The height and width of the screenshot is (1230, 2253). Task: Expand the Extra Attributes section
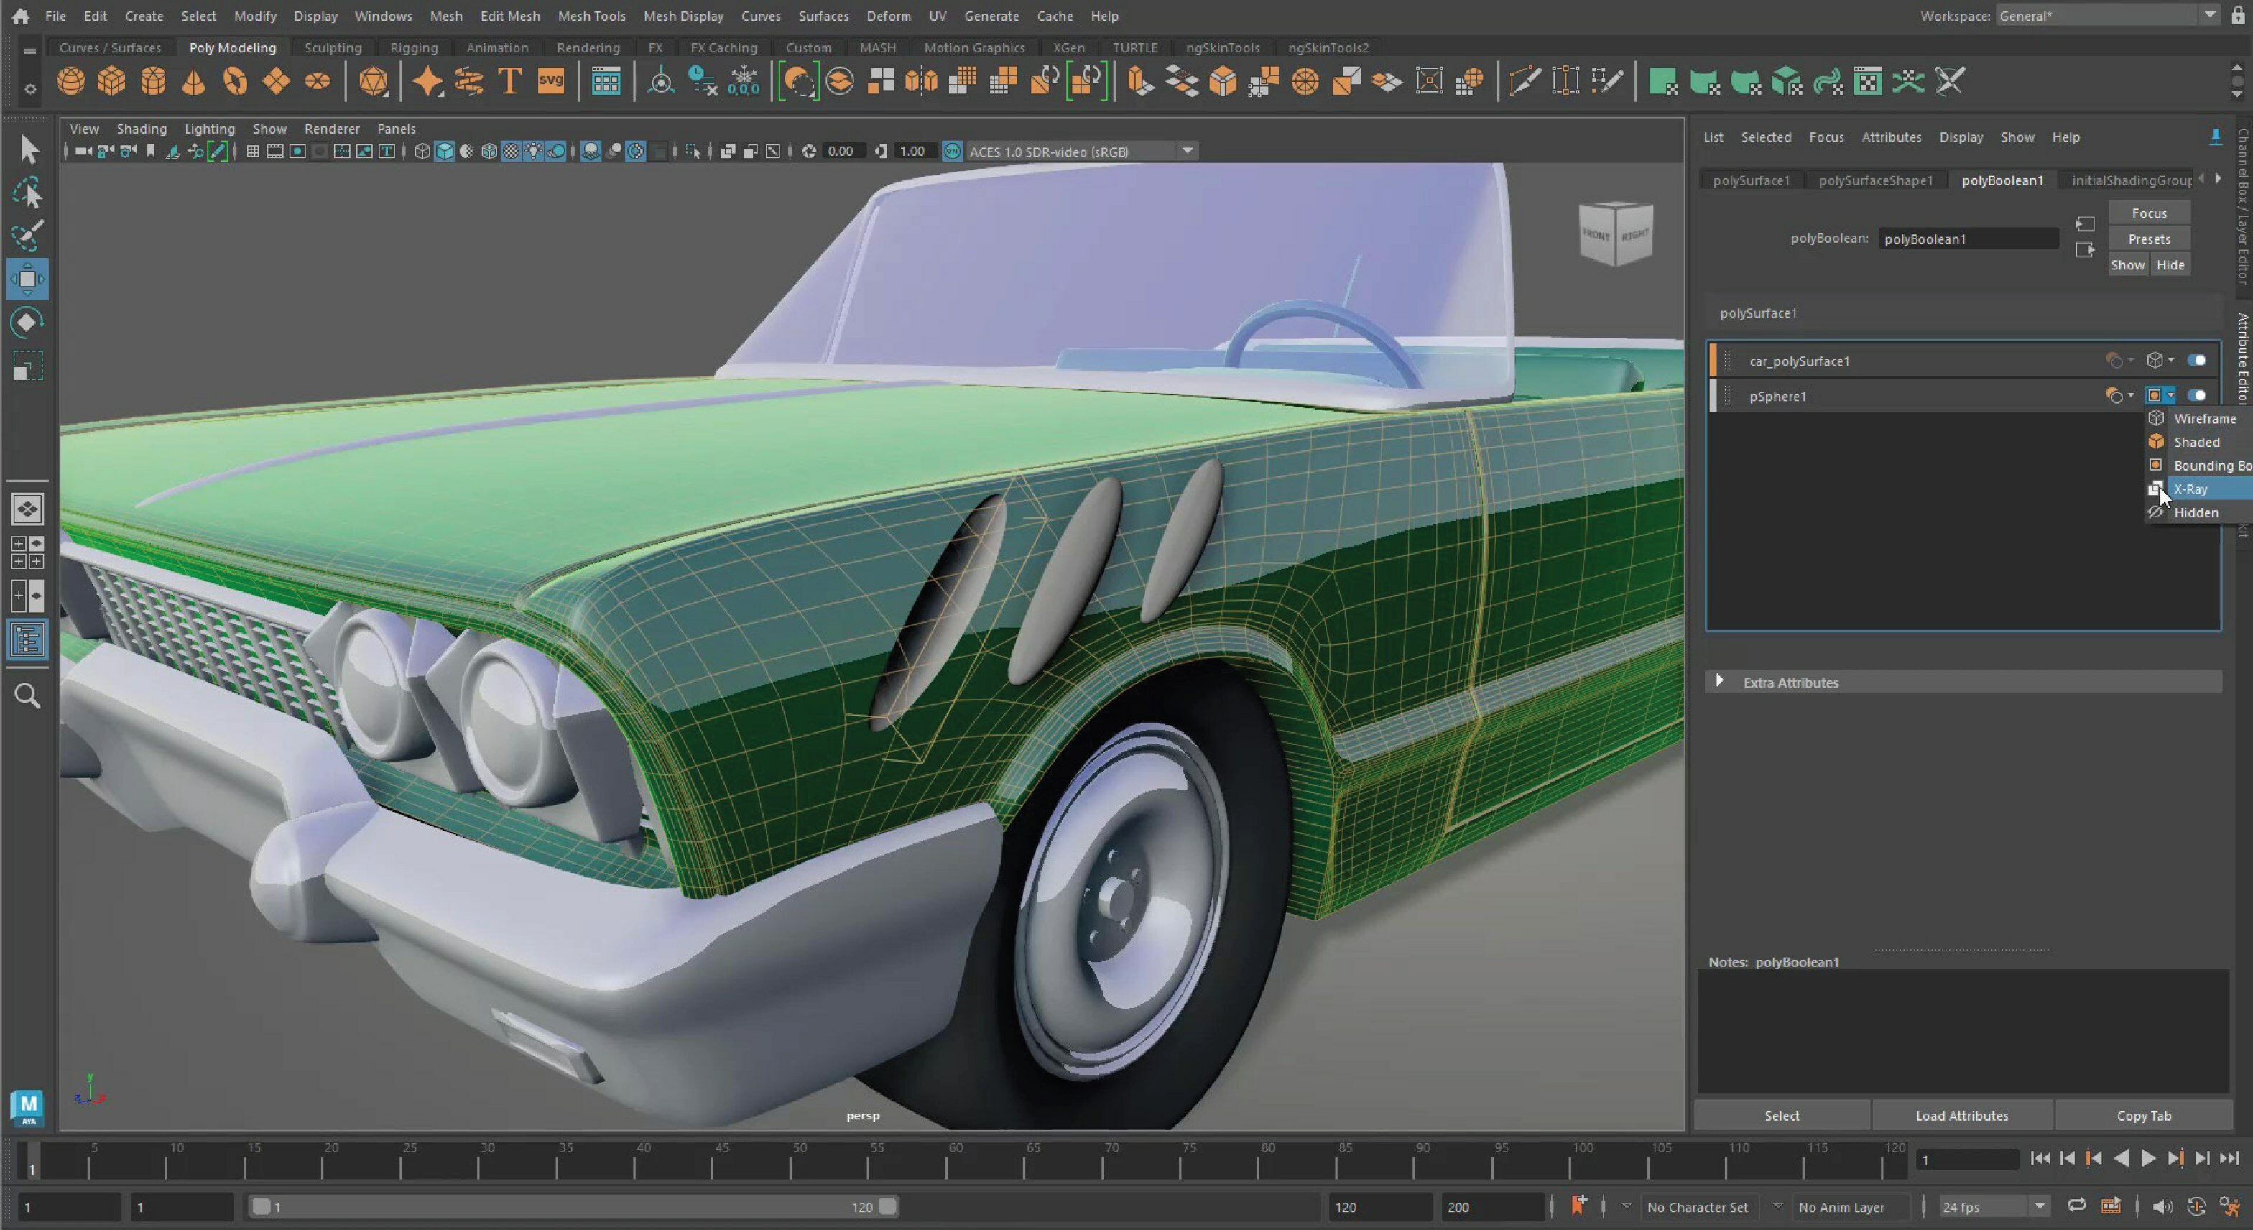click(1721, 682)
